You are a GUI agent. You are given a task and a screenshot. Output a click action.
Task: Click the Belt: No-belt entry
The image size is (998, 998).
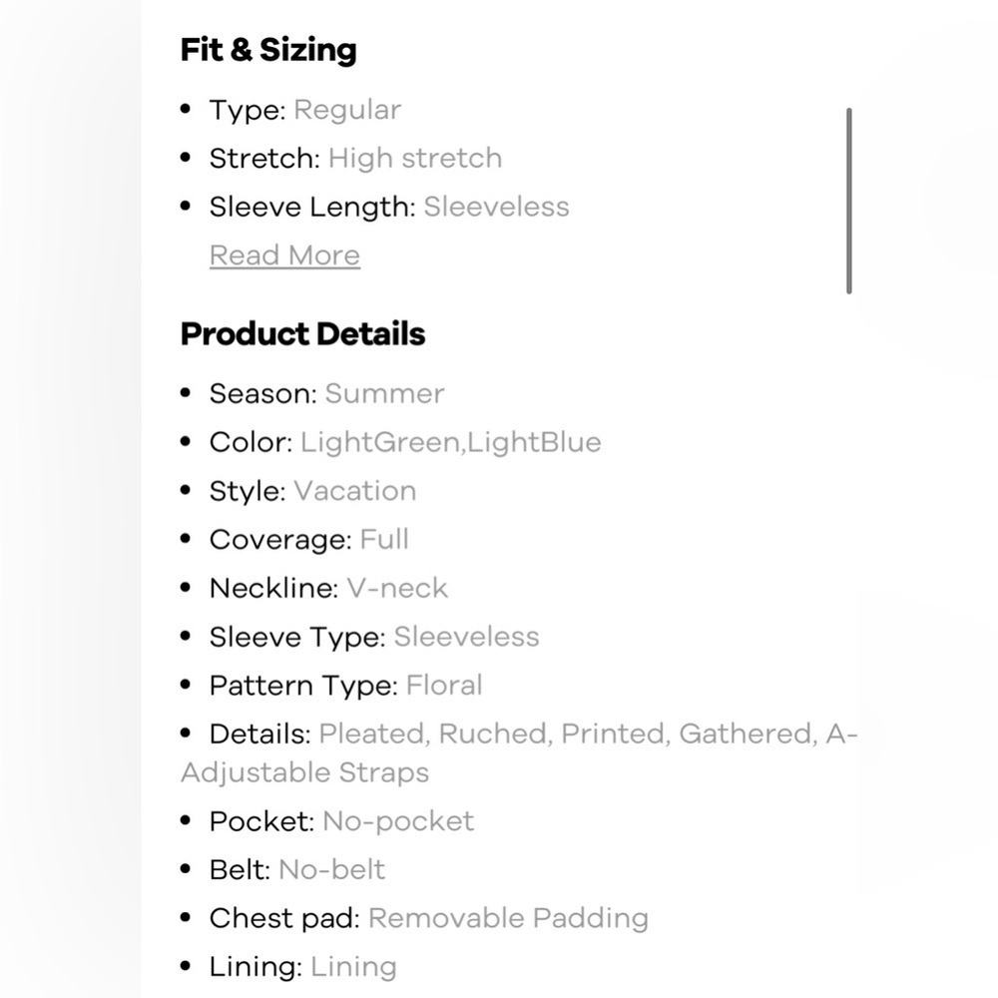pyautogui.click(x=297, y=869)
